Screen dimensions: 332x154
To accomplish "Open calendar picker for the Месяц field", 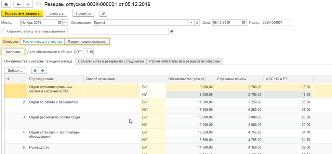I will (60, 23).
